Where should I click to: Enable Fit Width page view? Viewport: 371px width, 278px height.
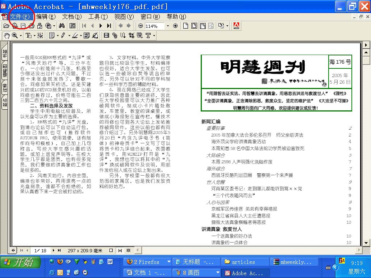(203, 26)
